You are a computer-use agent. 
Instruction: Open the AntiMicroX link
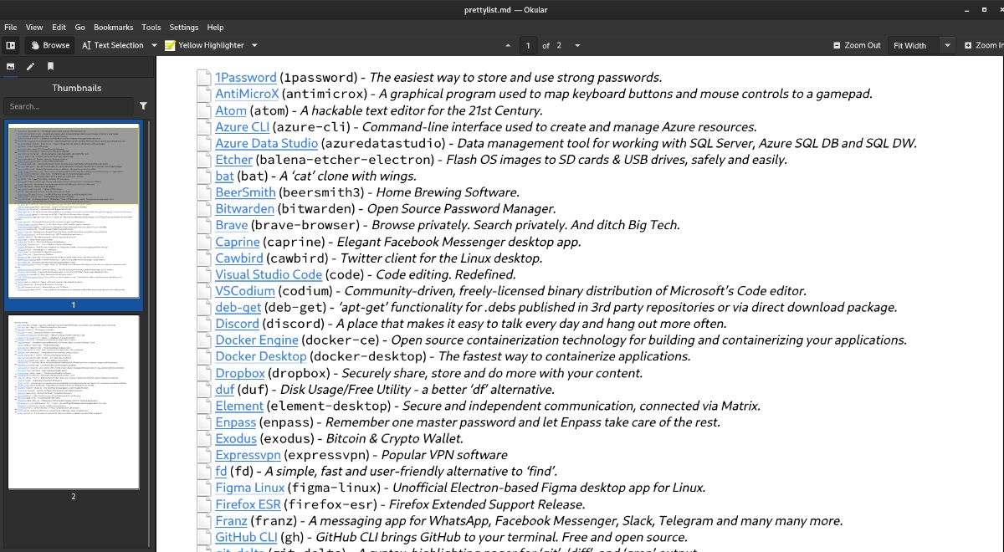(x=247, y=94)
